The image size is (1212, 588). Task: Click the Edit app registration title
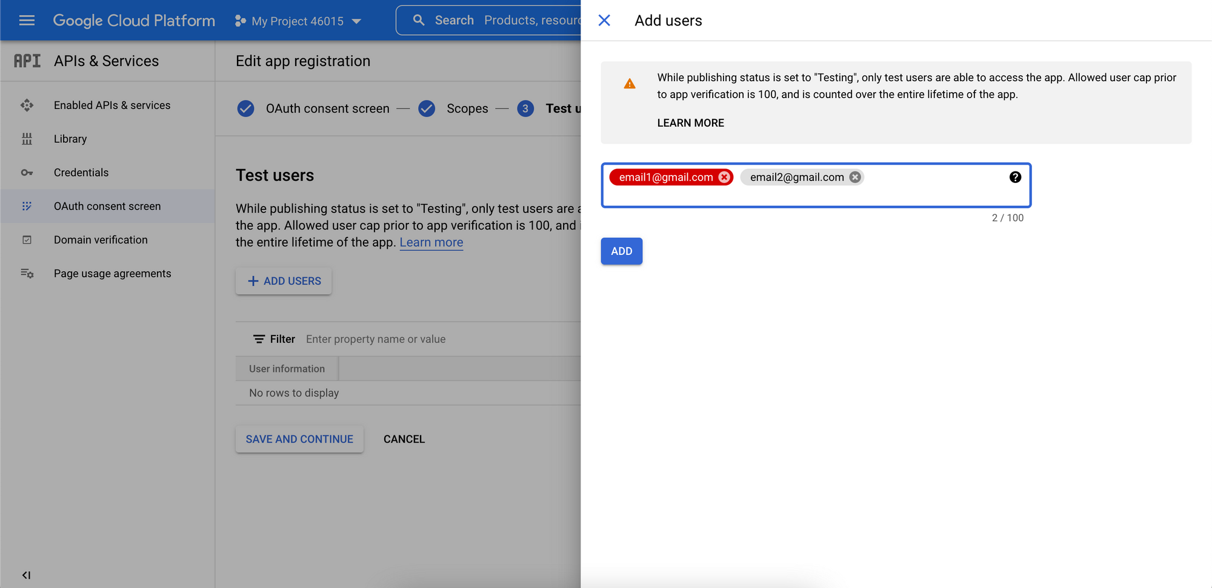[303, 61]
